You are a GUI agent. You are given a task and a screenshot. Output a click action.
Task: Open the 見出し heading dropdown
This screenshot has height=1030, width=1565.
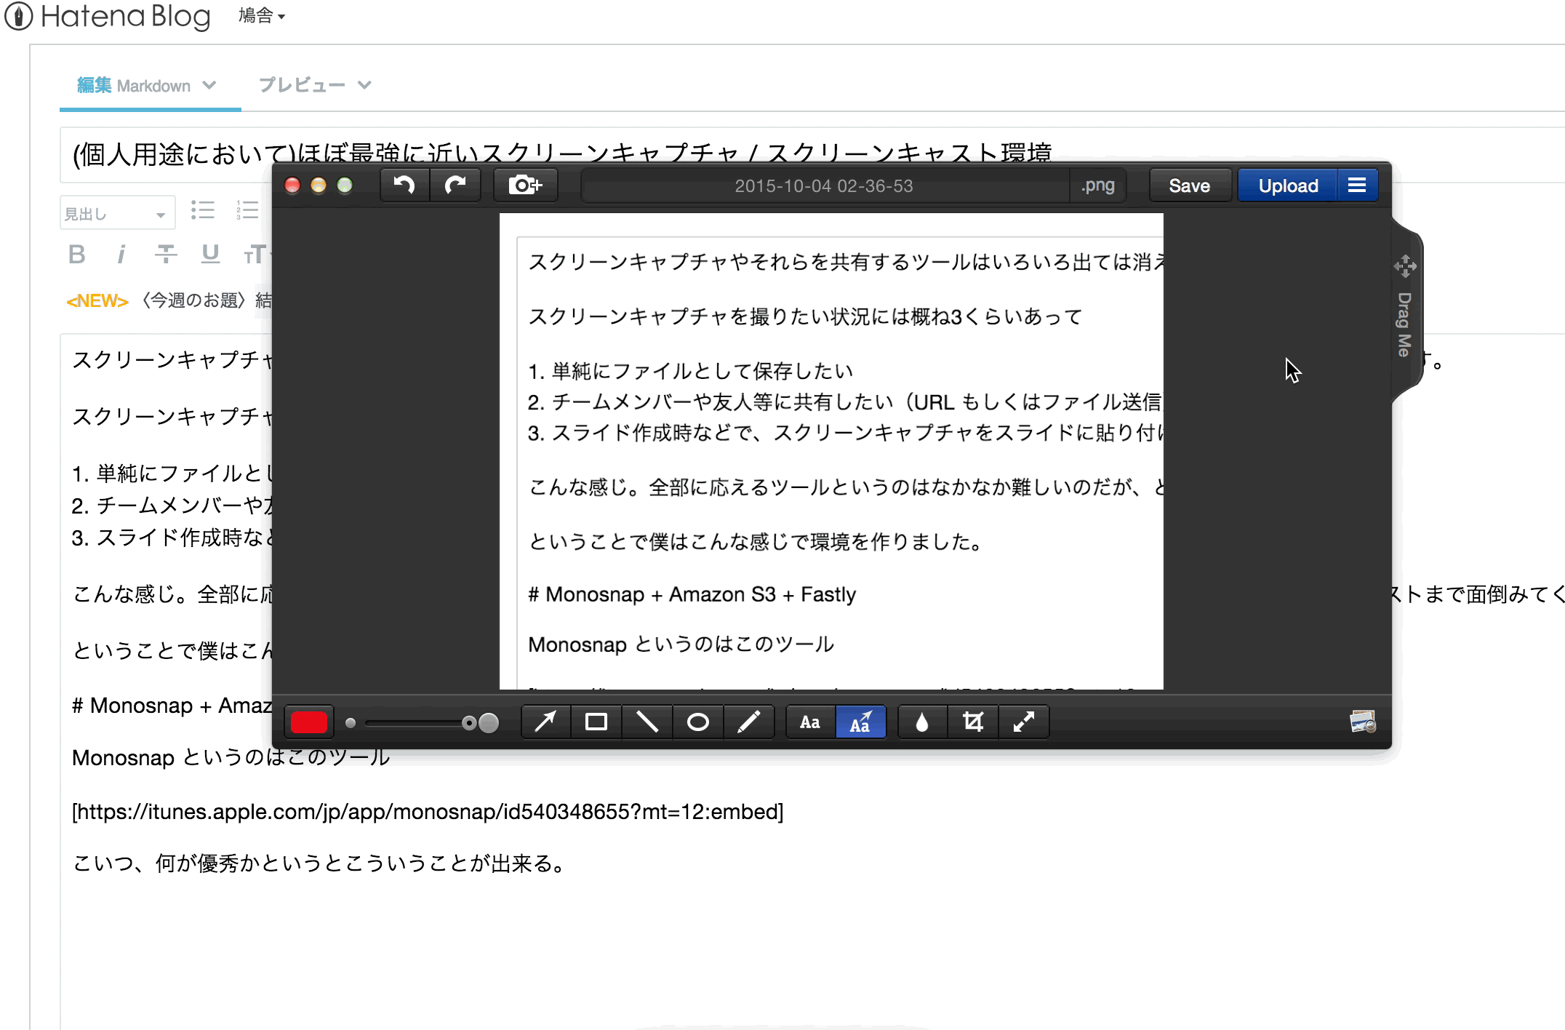coord(117,213)
